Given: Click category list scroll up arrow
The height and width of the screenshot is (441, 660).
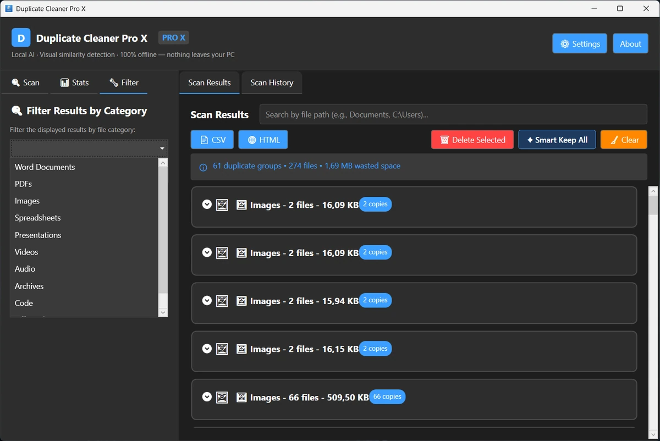Looking at the screenshot, I should pyautogui.click(x=163, y=163).
